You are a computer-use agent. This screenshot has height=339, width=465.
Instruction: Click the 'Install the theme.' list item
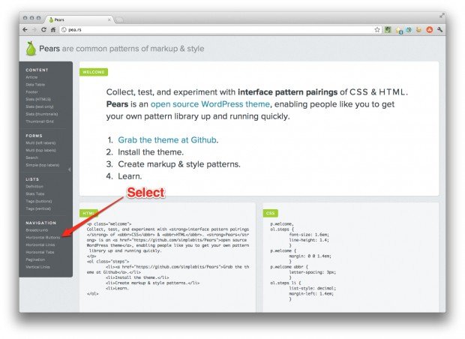151,152
